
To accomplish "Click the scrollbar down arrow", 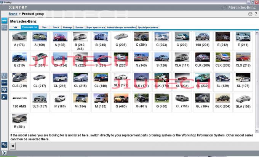I will 257,131.
